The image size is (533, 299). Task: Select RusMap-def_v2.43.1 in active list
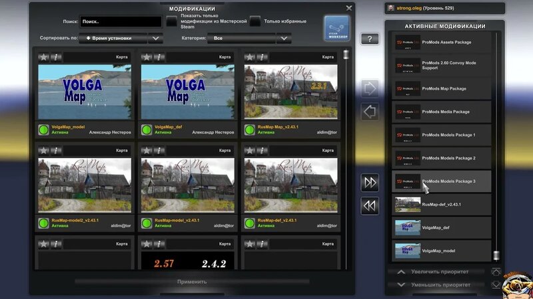click(442, 205)
